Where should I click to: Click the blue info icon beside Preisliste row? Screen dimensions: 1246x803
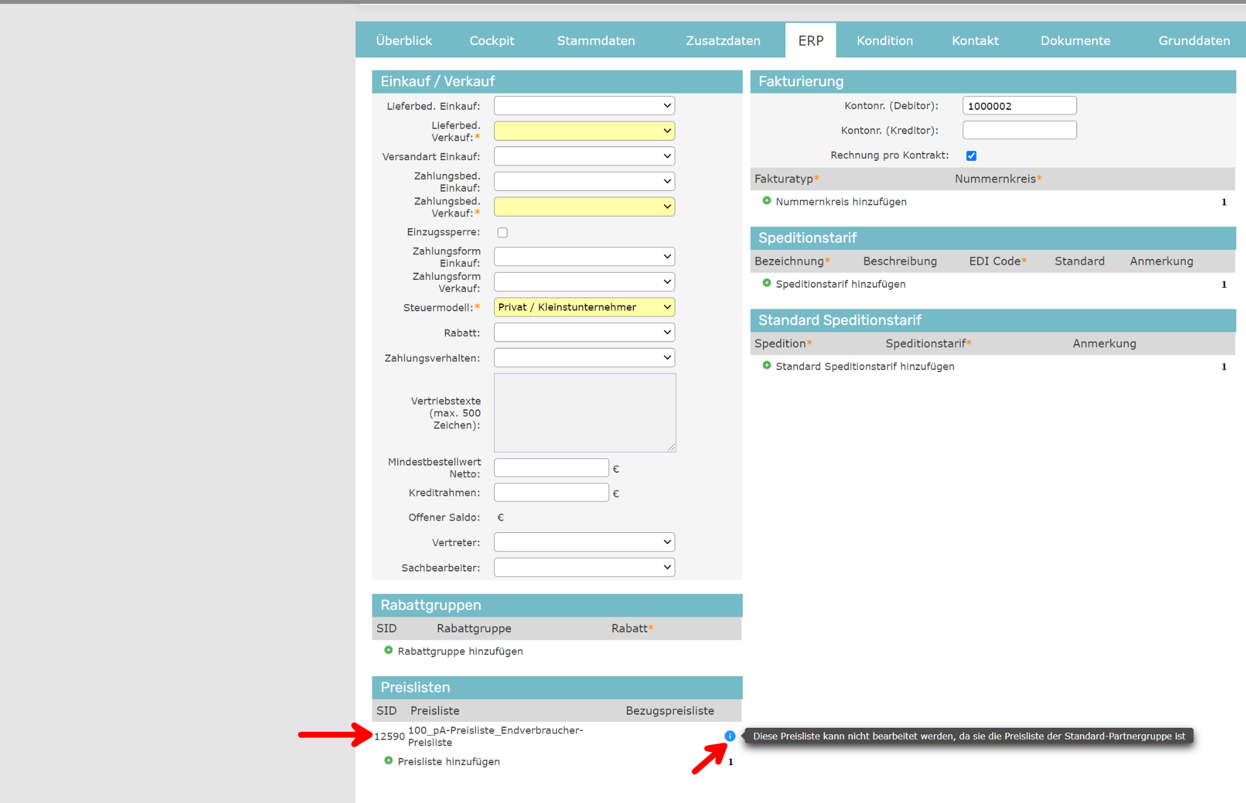pyautogui.click(x=730, y=736)
